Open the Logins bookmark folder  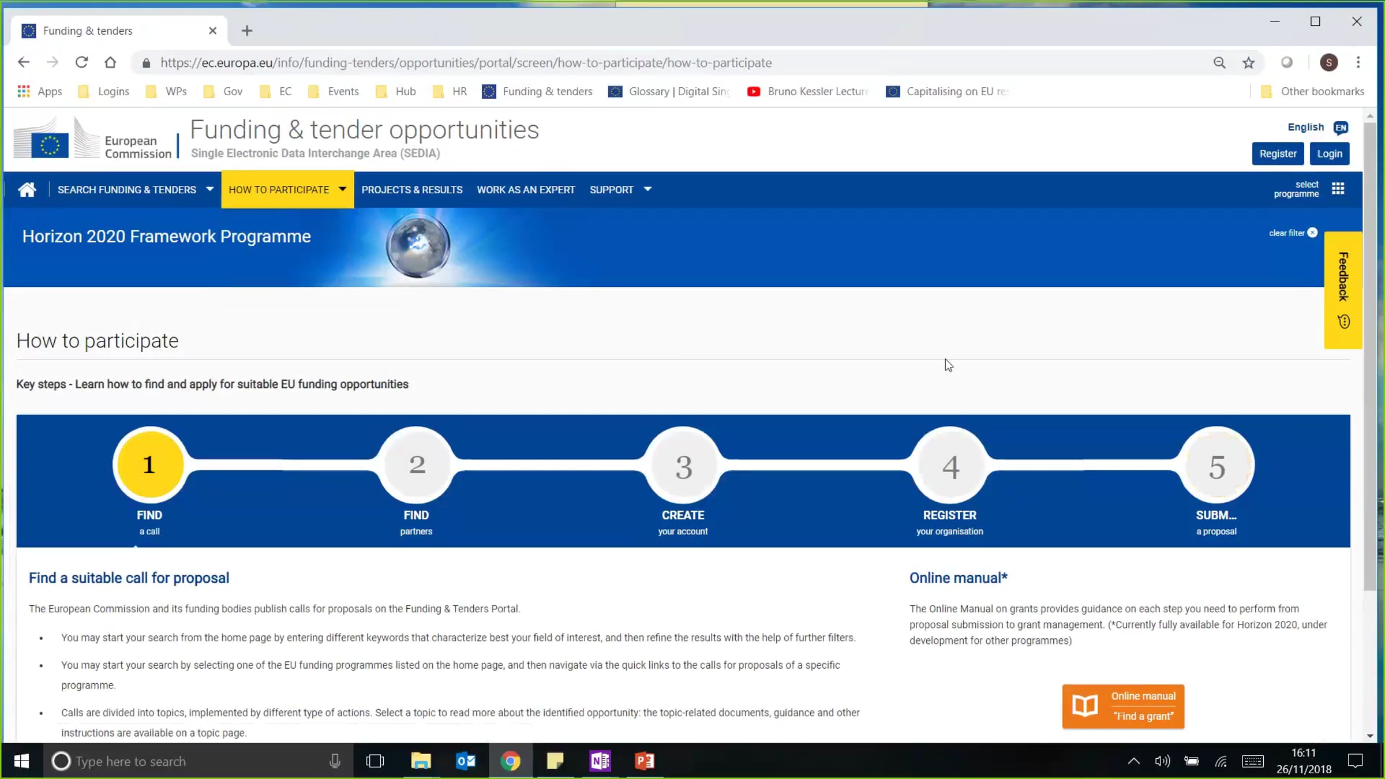(104, 91)
